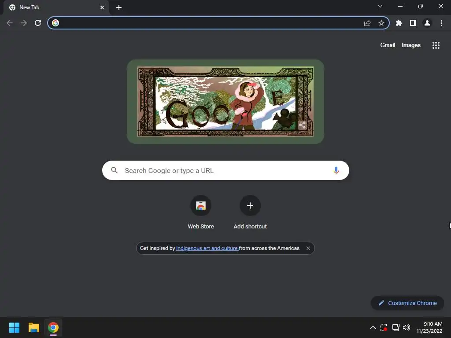Open Gmail link
The image size is (451, 338).
(x=388, y=45)
